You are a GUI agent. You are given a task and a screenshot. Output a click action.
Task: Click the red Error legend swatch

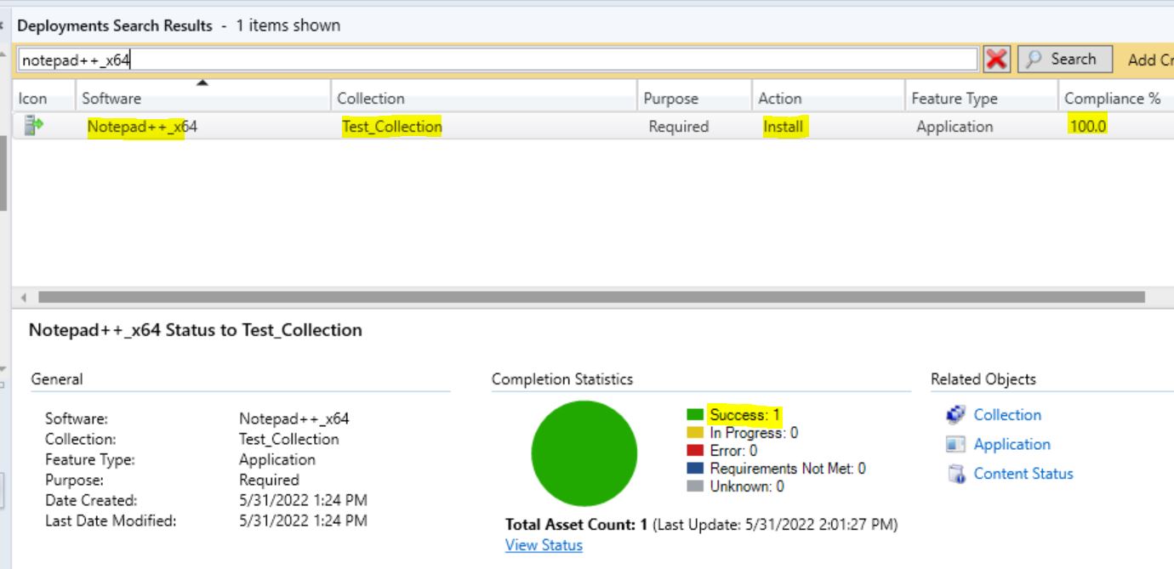tap(695, 451)
